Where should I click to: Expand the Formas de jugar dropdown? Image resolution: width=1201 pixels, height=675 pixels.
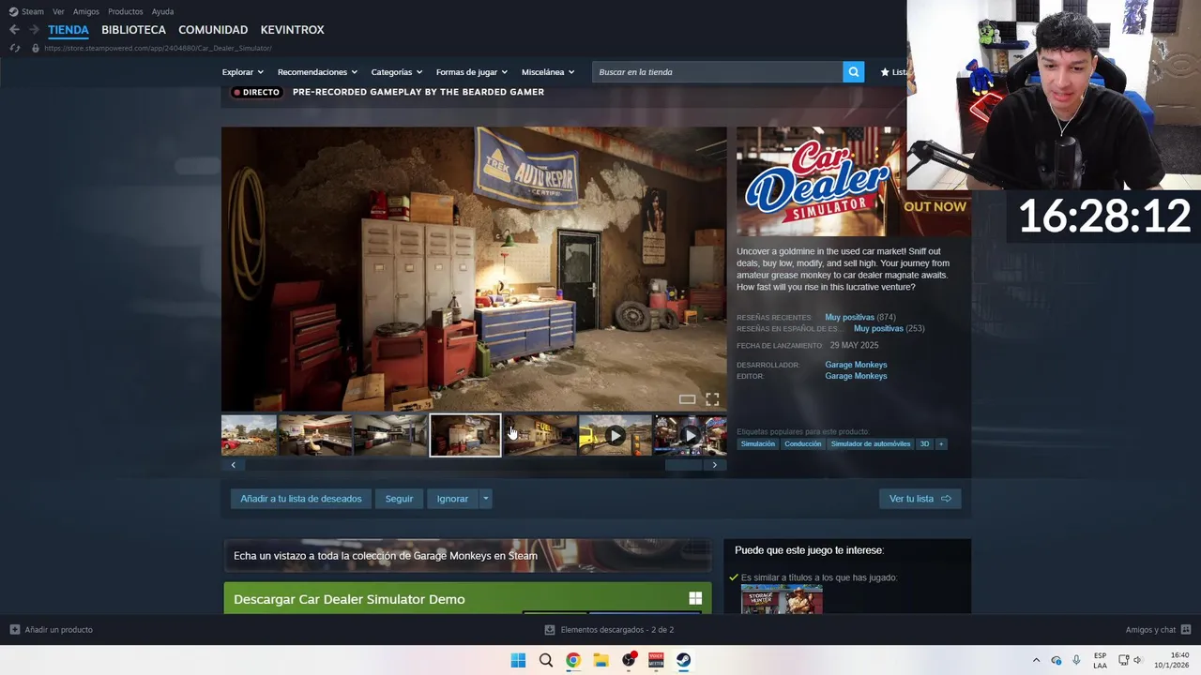point(472,72)
